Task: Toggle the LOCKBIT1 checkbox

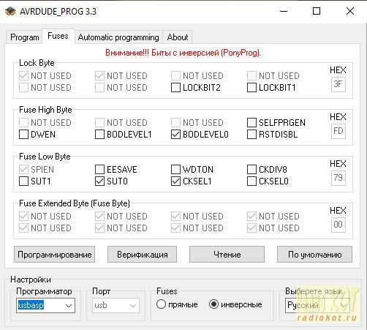Action: tap(251, 88)
